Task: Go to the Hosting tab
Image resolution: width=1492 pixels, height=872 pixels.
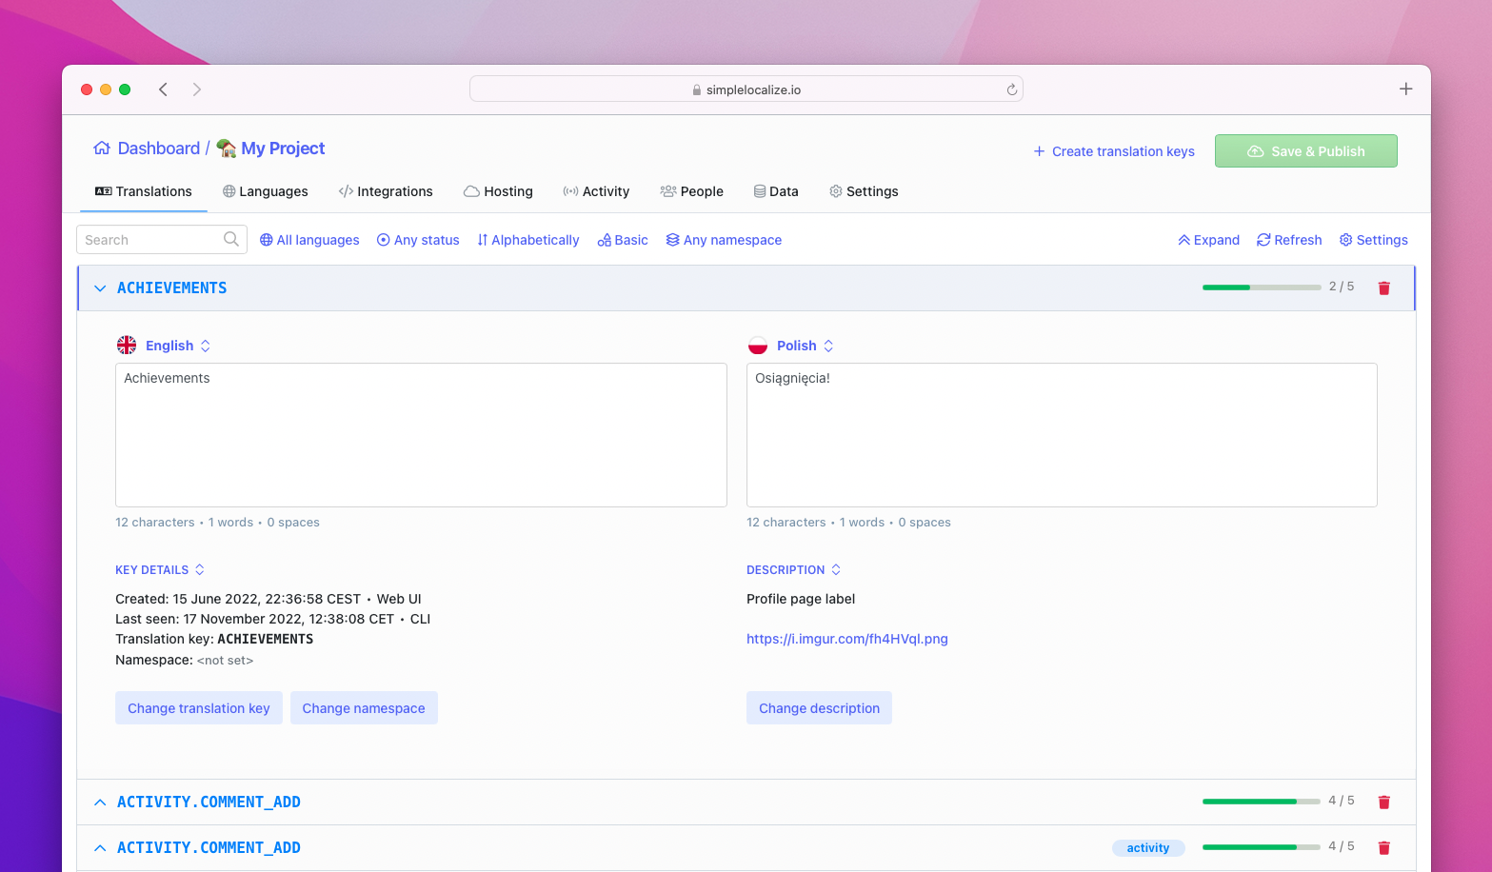Action: (x=498, y=191)
